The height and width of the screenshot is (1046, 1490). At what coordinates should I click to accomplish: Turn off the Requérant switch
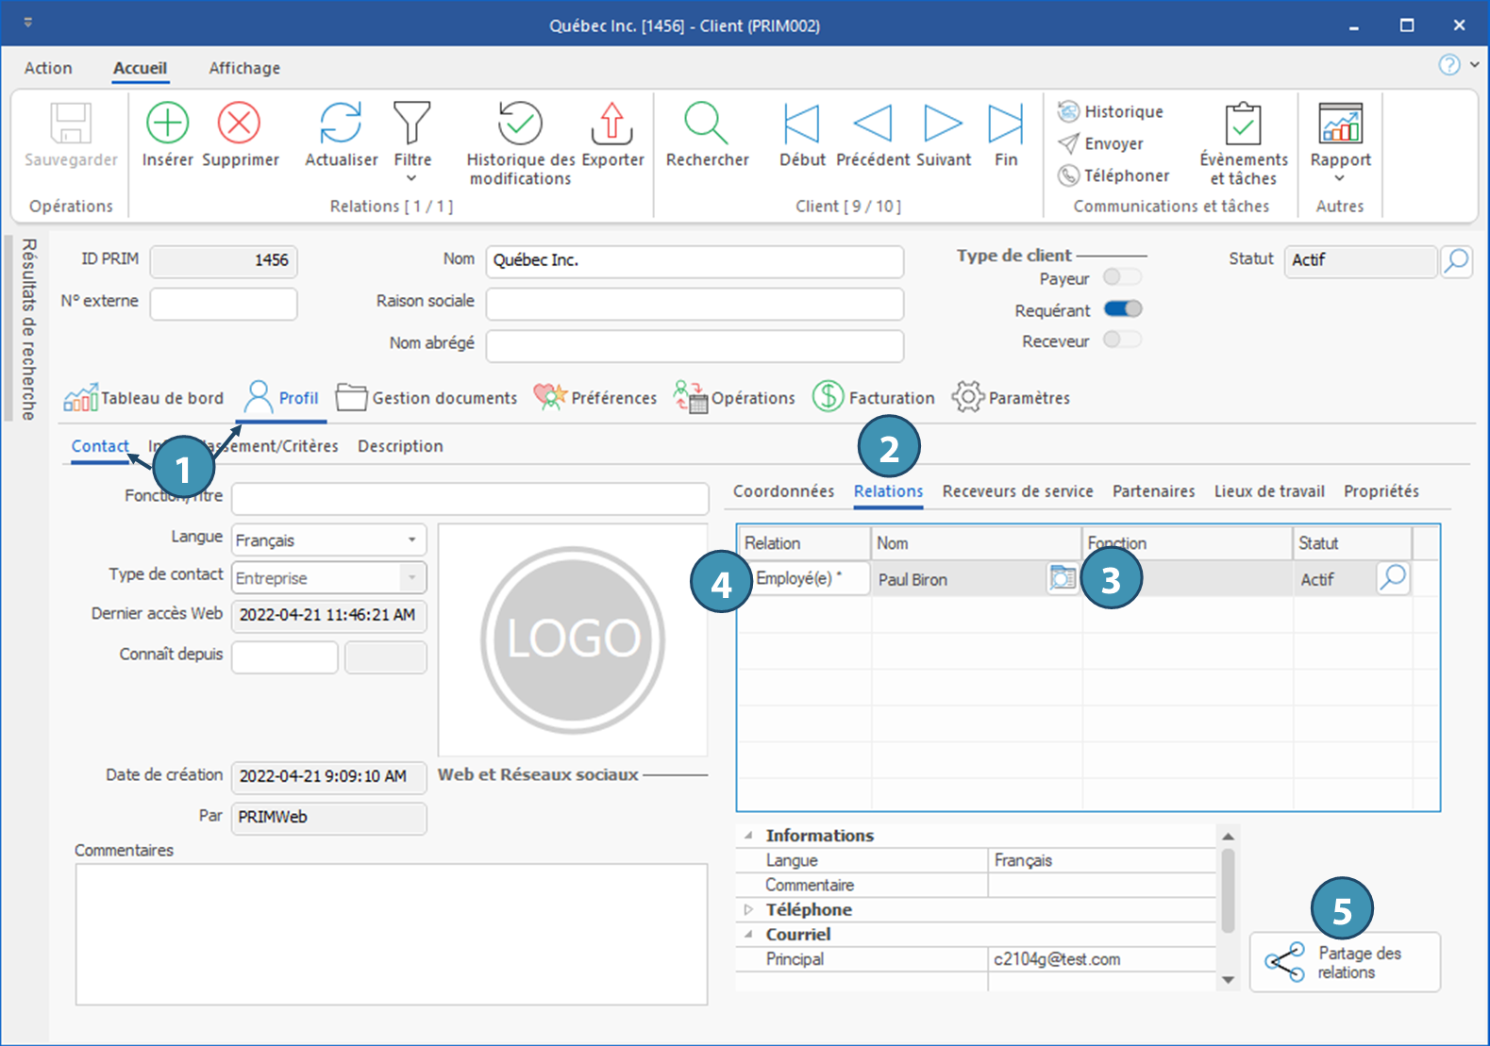pos(1122,309)
